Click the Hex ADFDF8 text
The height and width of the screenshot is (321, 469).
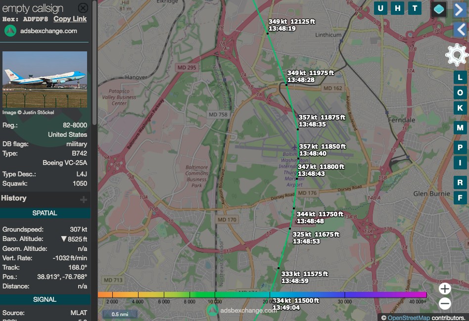tap(25, 19)
